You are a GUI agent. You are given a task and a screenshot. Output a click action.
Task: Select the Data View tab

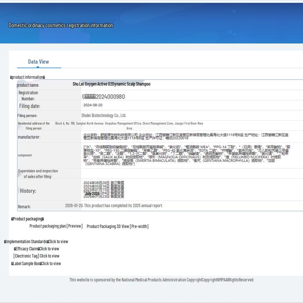tap(39, 62)
